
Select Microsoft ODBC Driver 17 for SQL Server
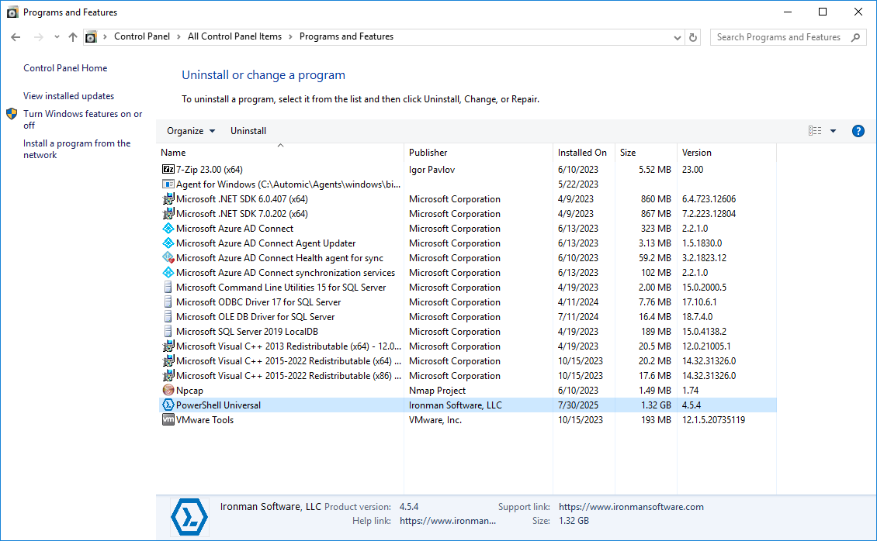pyautogui.click(x=258, y=302)
